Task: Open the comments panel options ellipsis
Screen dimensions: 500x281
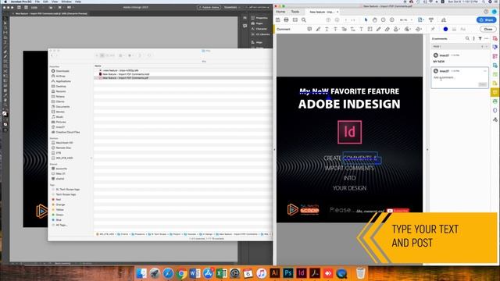Action: [x=486, y=38]
